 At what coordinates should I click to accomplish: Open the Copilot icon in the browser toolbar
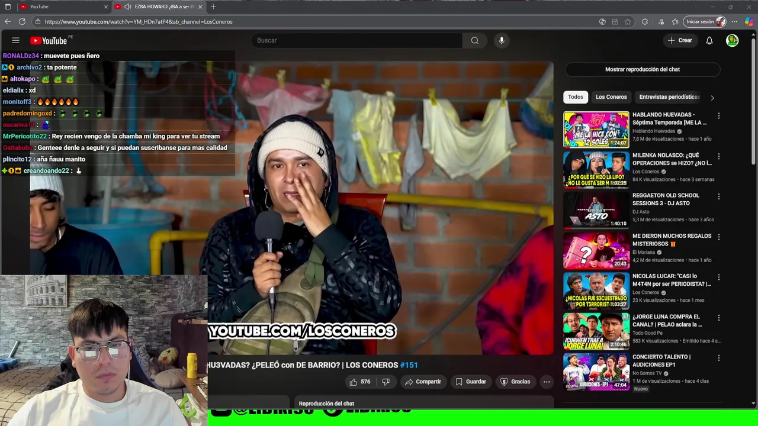coord(749,22)
